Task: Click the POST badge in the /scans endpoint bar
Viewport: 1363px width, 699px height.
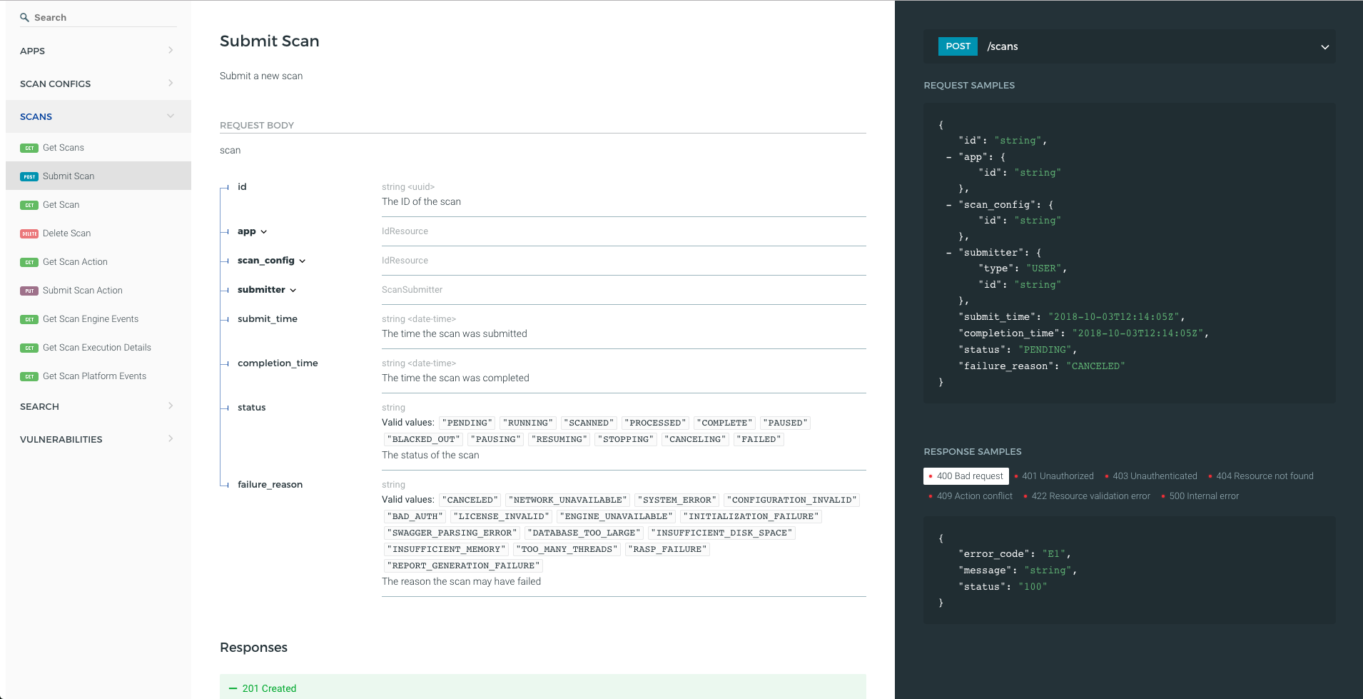Action: (x=958, y=46)
